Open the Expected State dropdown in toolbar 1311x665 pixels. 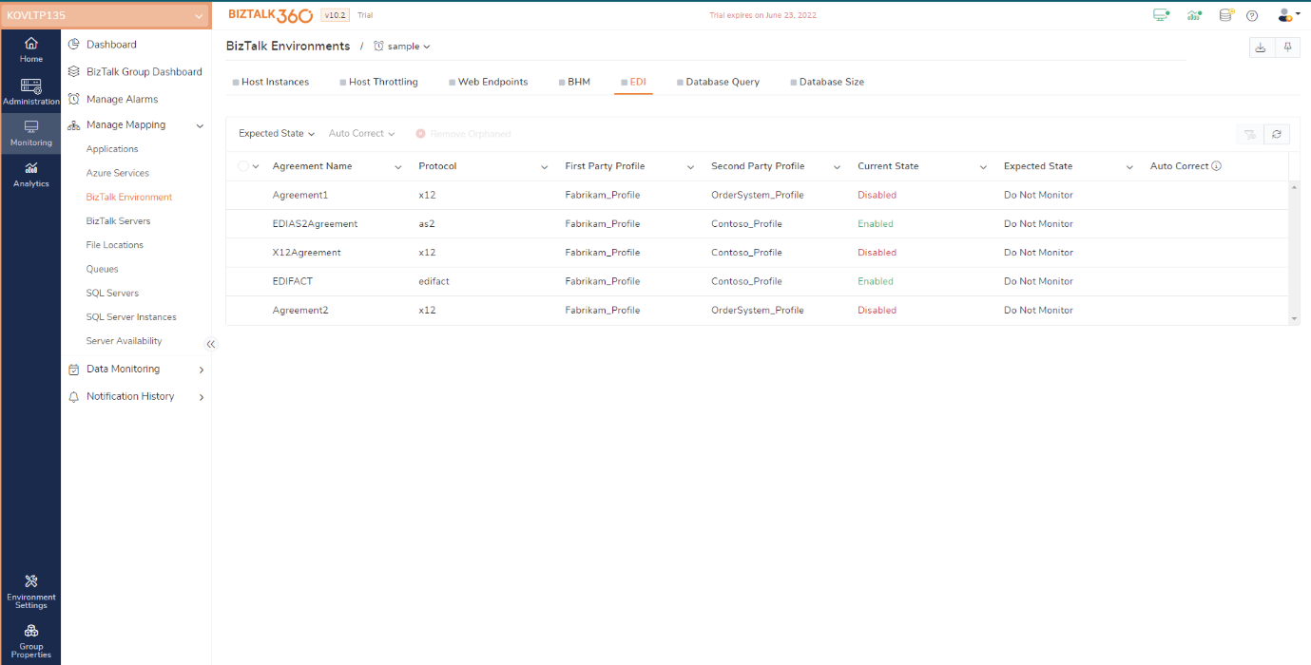pyautogui.click(x=276, y=134)
